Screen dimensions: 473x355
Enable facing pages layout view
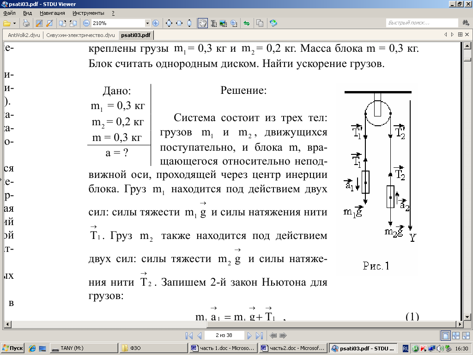tap(456, 336)
